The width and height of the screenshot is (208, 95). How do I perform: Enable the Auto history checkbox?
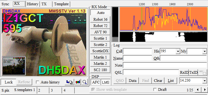click(38, 82)
